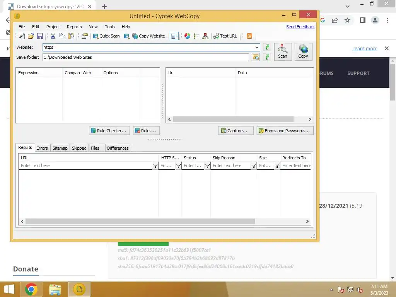Open the Edit menu
Image resolution: width=396 pixels, height=297 pixels.
(36, 27)
